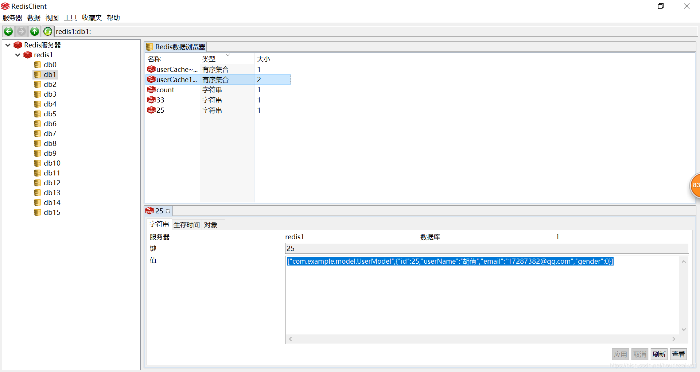Select the db8 database icon
Screen dimensions: 700x372
(38, 143)
